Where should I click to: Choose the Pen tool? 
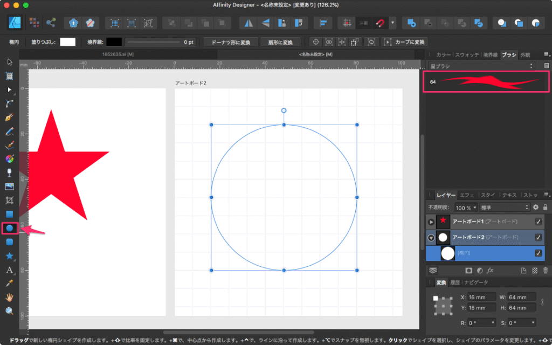9,118
